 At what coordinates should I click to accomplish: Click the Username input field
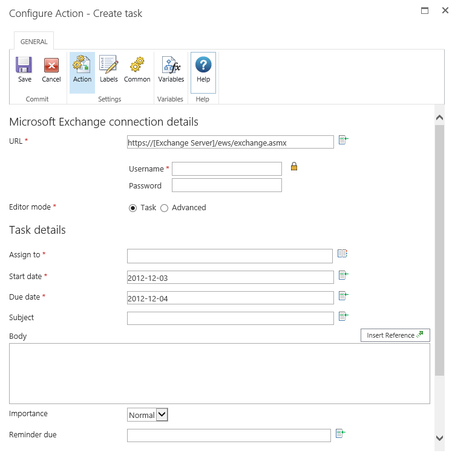pyautogui.click(x=226, y=169)
